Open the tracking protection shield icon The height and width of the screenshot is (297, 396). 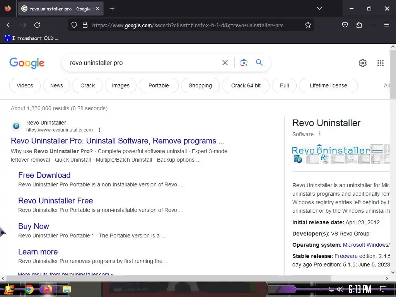74,25
